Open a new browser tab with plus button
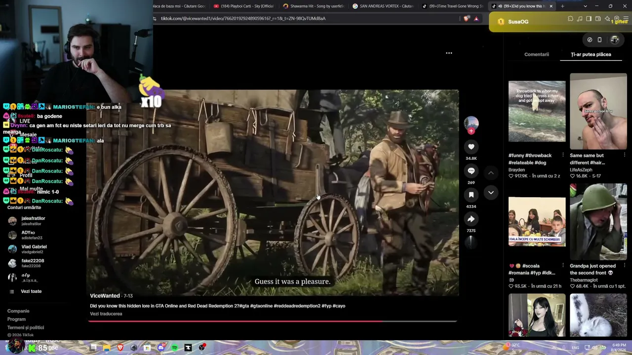632x355 pixels. click(562, 6)
